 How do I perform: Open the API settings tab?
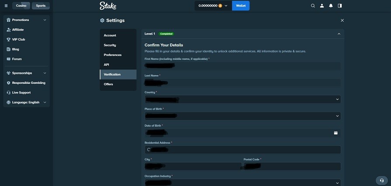(x=118, y=65)
